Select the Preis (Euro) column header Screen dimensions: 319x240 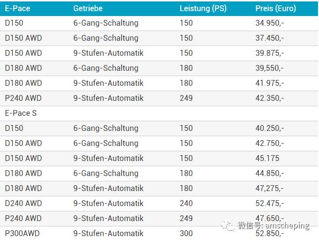pyautogui.click(x=275, y=8)
